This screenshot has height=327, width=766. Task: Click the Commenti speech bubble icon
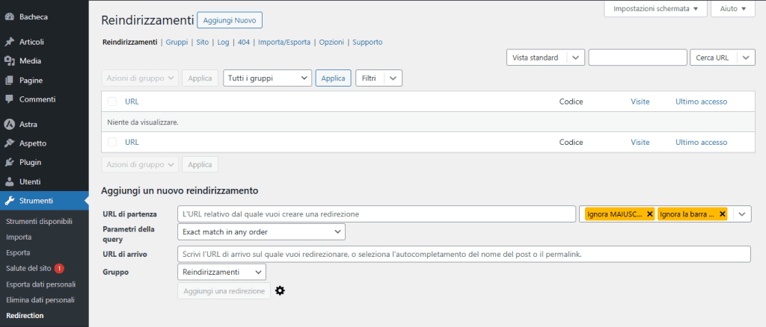[9, 99]
